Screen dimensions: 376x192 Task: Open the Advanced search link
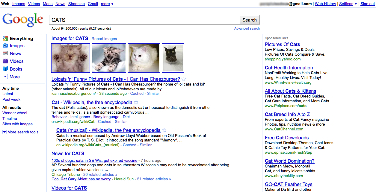[x=247, y=28]
